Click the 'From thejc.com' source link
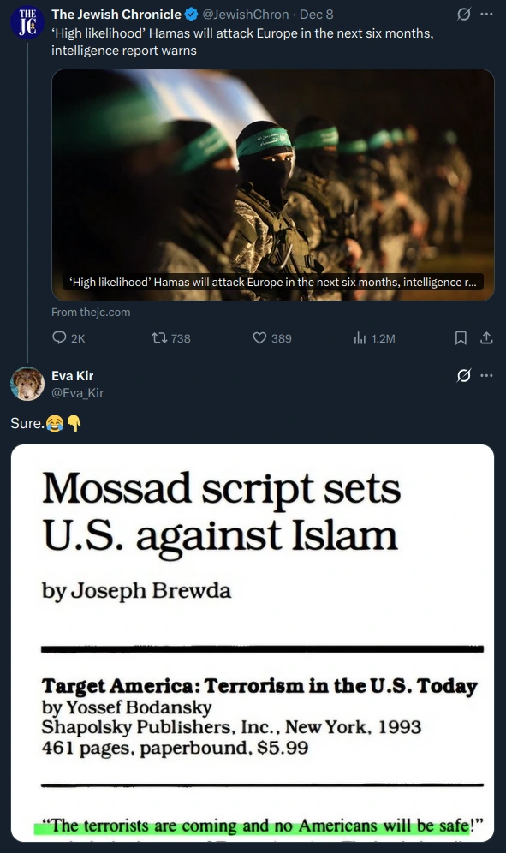The width and height of the screenshot is (506, 853). (x=91, y=313)
